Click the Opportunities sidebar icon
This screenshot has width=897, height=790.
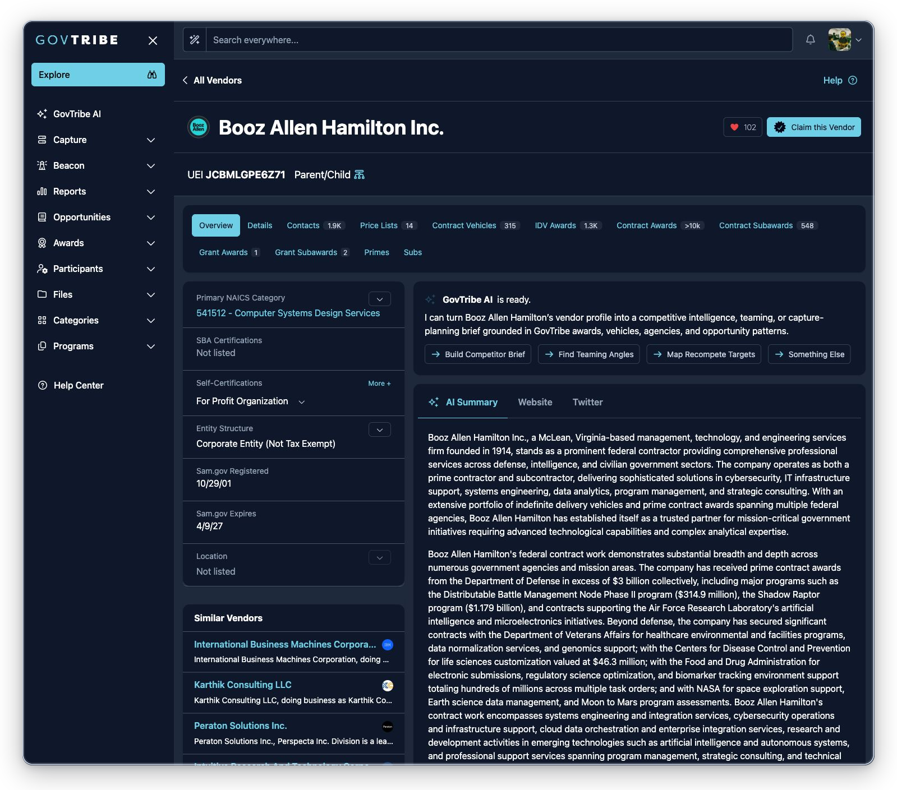pos(42,217)
